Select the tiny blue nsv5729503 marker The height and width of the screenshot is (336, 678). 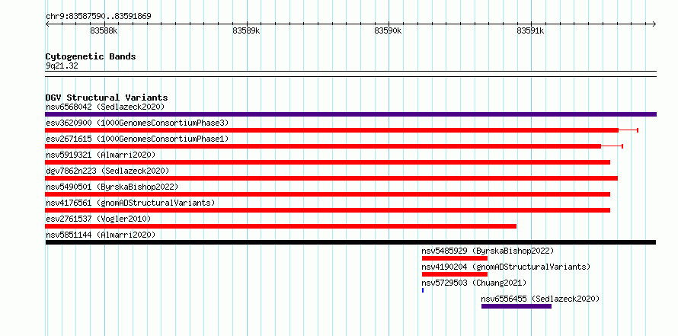click(x=423, y=290)
